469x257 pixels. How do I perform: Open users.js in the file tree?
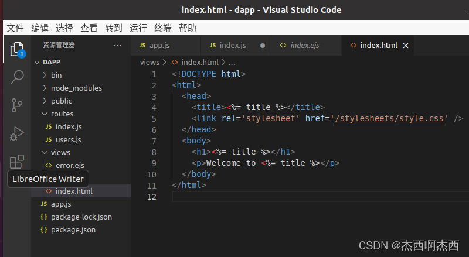pyautogui.click(x=81, y=139)
